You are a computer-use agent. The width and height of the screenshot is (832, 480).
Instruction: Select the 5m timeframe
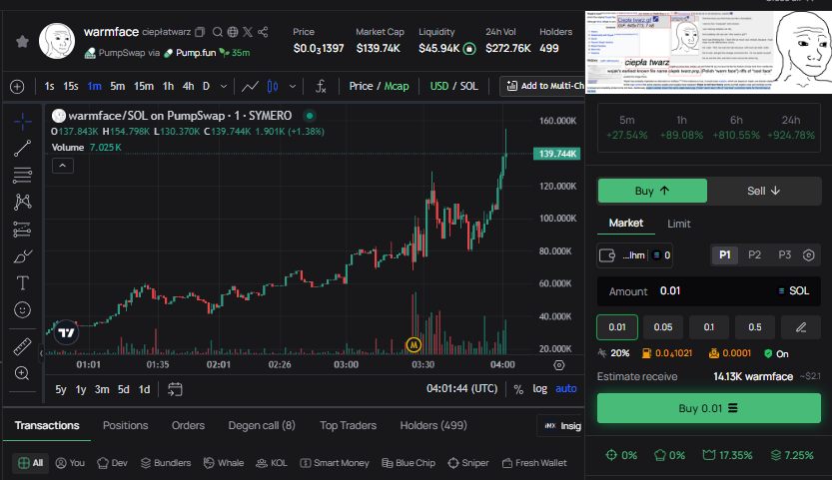point(117,86)
